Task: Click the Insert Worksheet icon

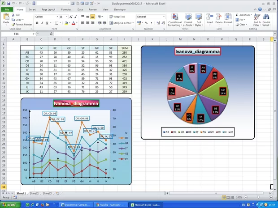Action: coord(57,193)
